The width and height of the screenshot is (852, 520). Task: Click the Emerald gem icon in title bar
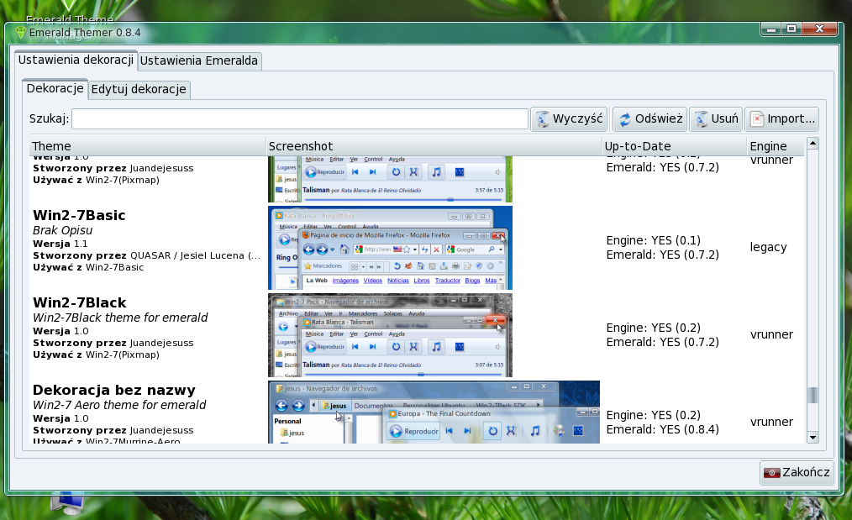click(x=21, y=32)
